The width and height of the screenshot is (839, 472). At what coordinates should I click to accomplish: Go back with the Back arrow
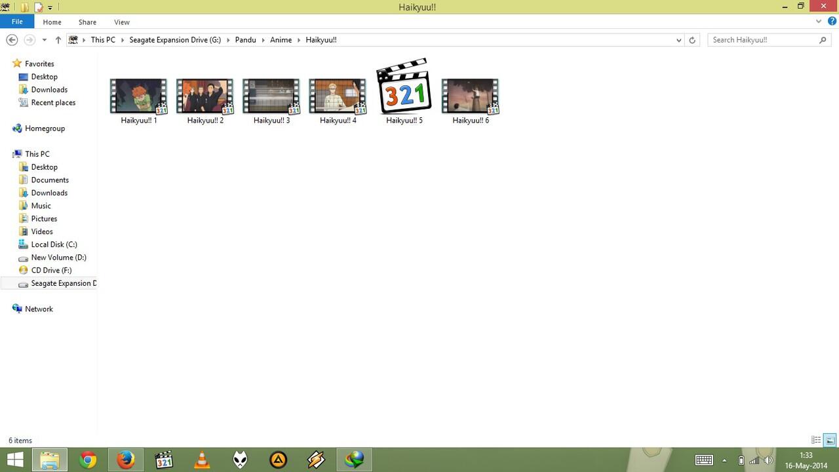12,40
